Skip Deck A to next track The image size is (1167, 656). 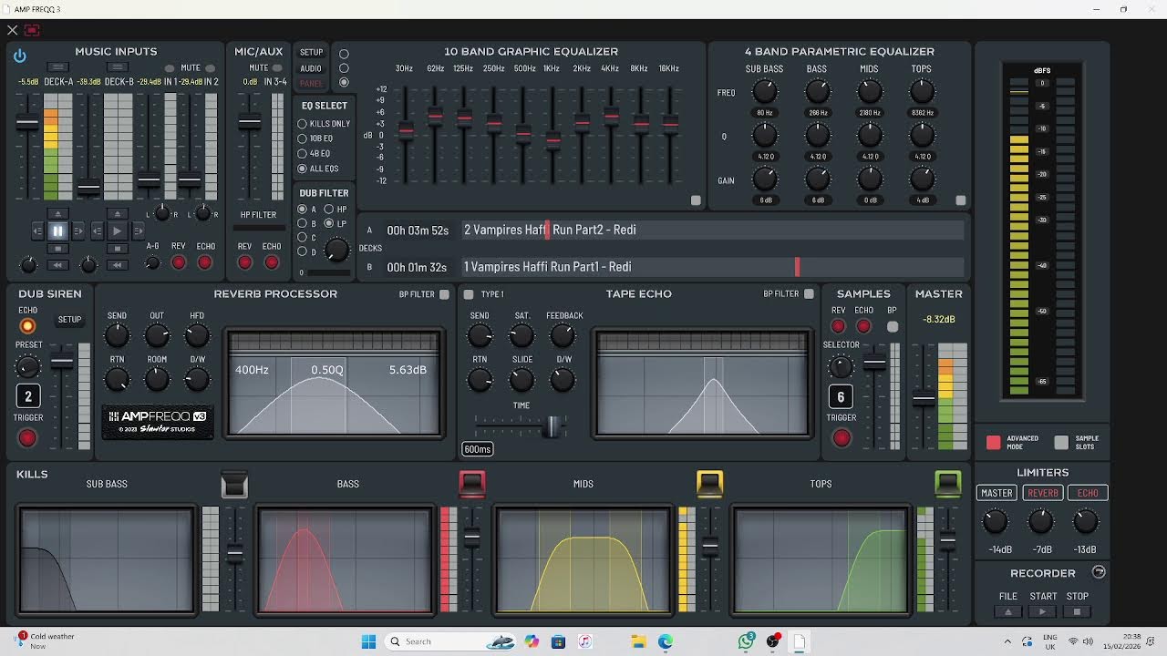pyautogui.click(x=78, y=231)
